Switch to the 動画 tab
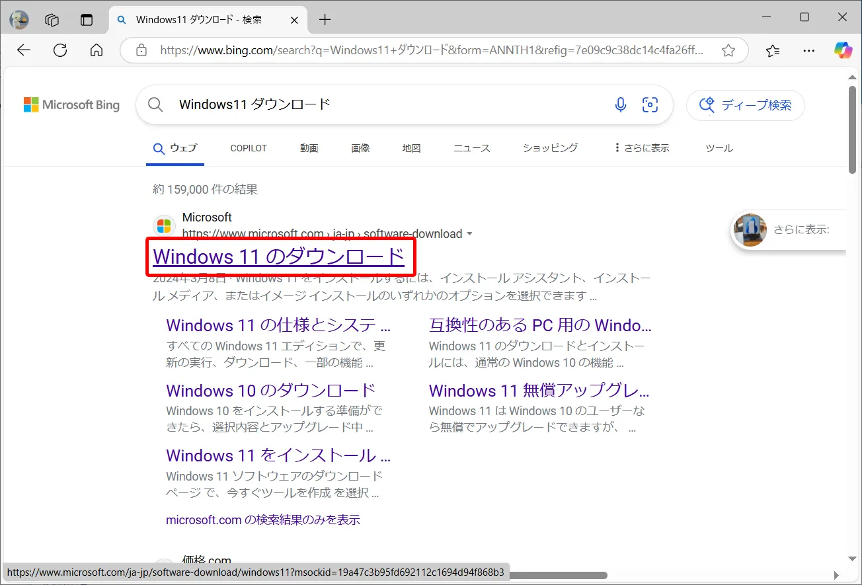The width and height of the screenshot is (862, 585). (x=309, y=148)
